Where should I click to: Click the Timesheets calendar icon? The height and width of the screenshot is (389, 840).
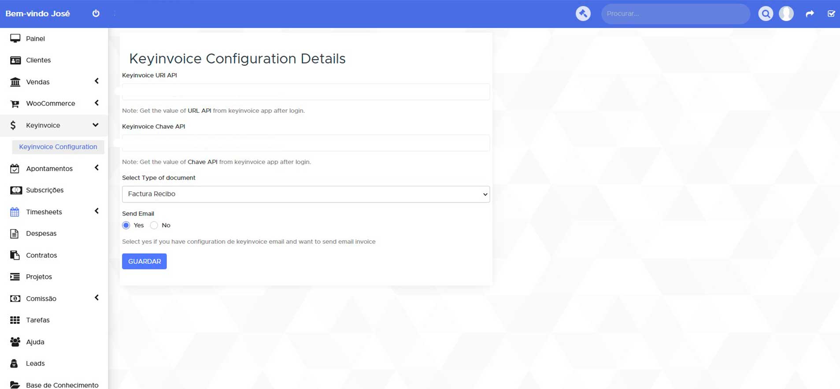click(15, 212)
